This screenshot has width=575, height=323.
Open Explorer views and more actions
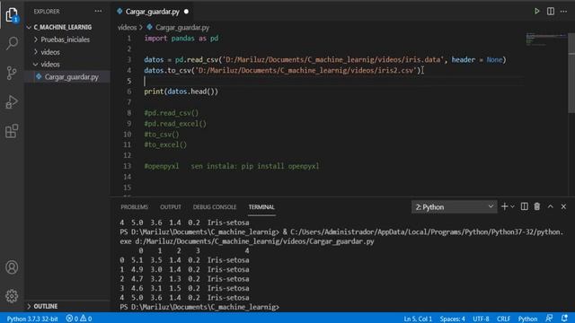pos(98,12)
